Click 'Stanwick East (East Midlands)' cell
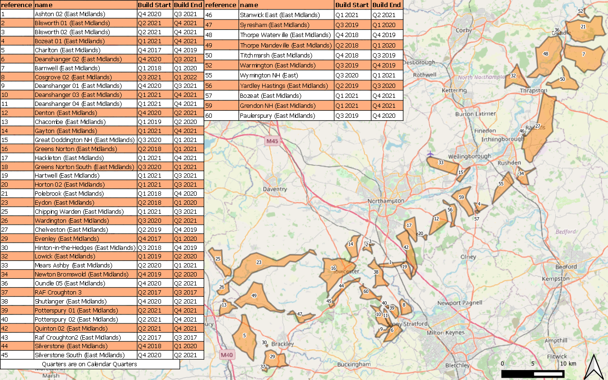This screenshot has height=380, width=608. (x=286, y=15)
